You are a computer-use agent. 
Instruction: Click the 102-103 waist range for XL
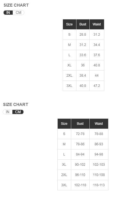[x=99, y=165]
